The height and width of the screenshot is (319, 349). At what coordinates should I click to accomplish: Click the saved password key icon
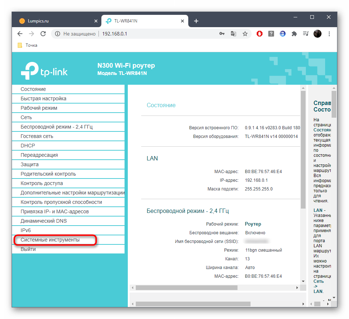point(222,34)
